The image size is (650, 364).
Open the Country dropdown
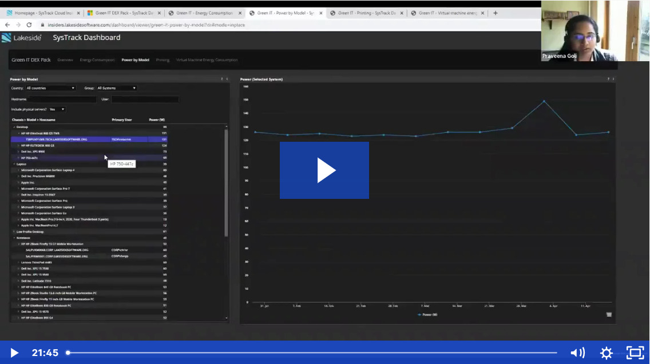(50, 88)
